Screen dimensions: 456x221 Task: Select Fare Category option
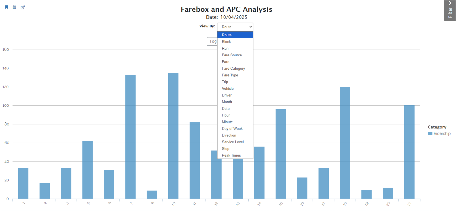tap(233, 68)
